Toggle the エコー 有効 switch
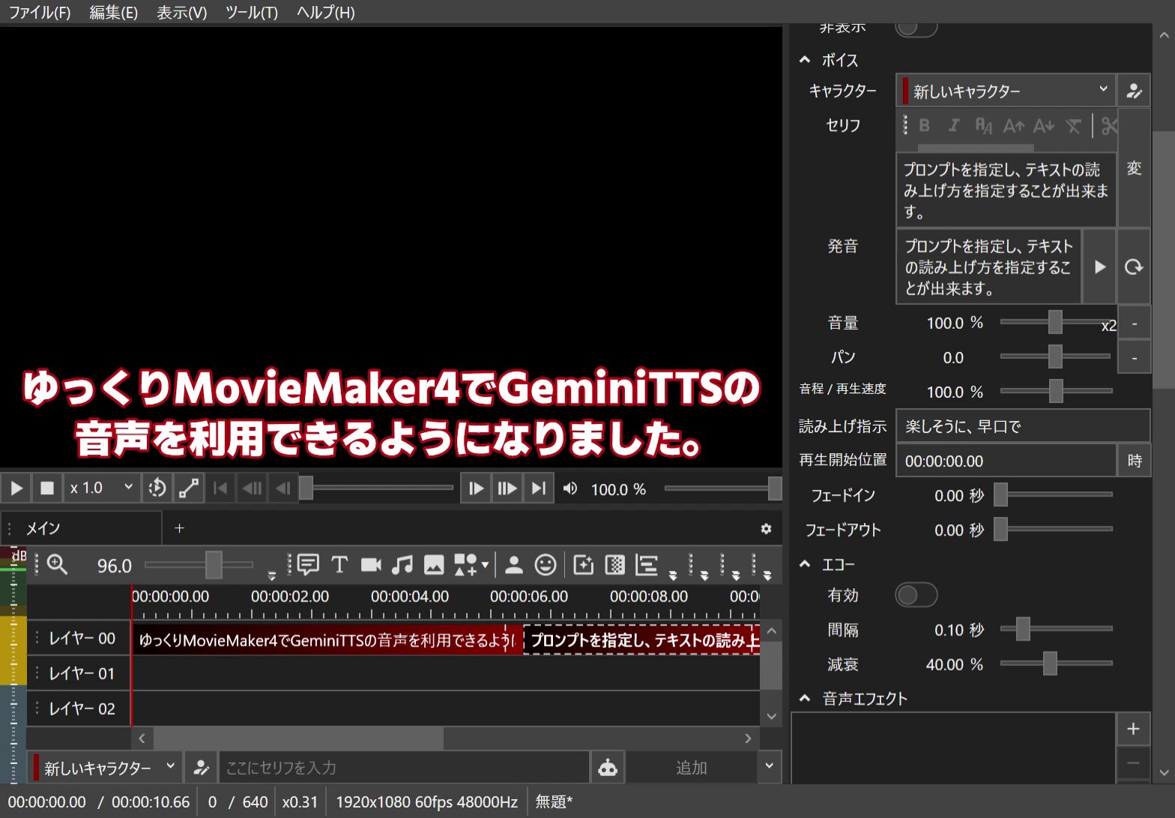 coord(916,596)
